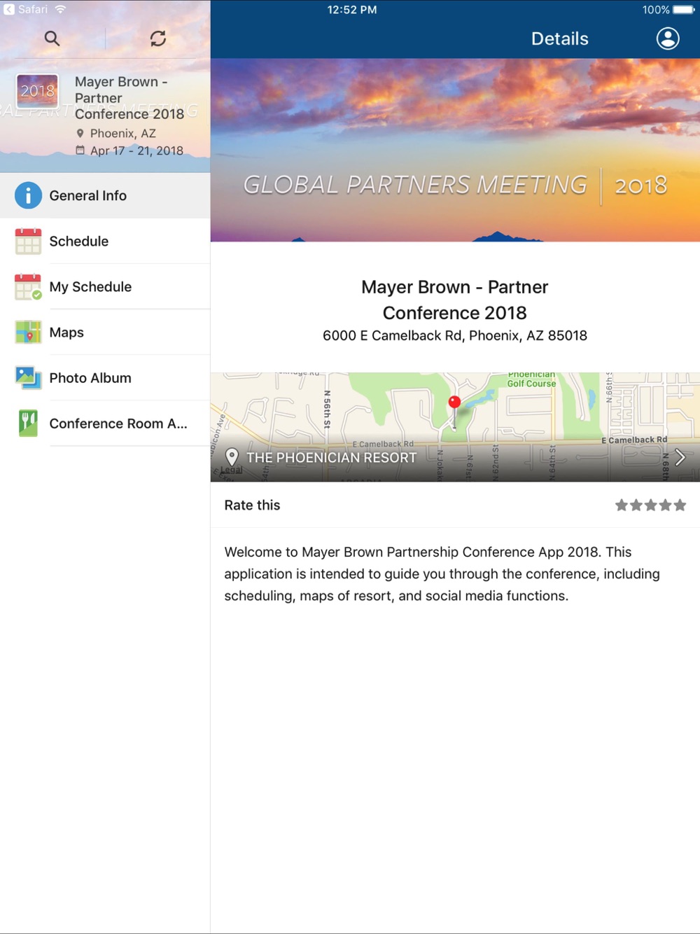Tap the Details header title

click(x=559, y=39)
